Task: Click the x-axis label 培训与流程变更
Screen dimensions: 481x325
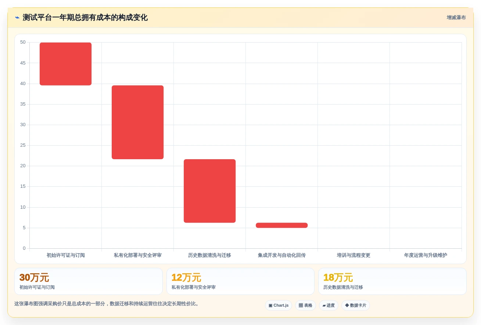Action: 353,255
